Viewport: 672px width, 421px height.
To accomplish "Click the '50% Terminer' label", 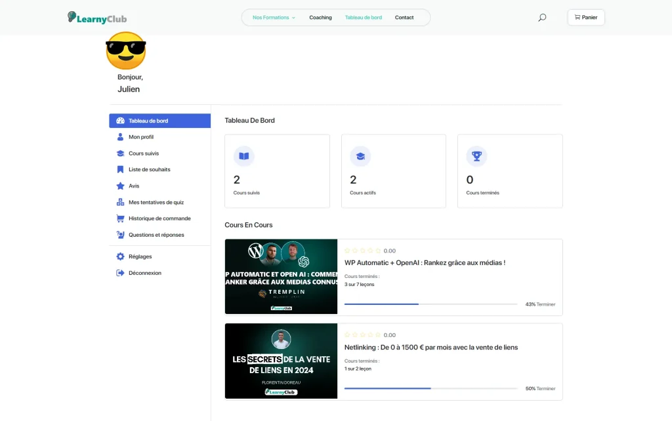I will coord(541,389).
